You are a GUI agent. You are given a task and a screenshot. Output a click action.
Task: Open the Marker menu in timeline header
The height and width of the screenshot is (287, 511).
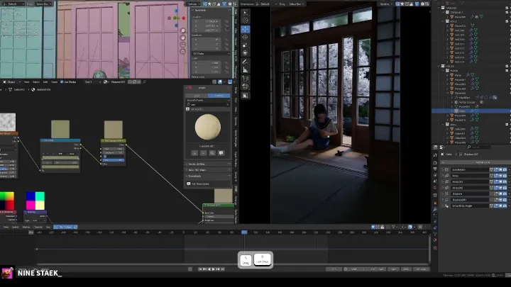pos(26,227)
